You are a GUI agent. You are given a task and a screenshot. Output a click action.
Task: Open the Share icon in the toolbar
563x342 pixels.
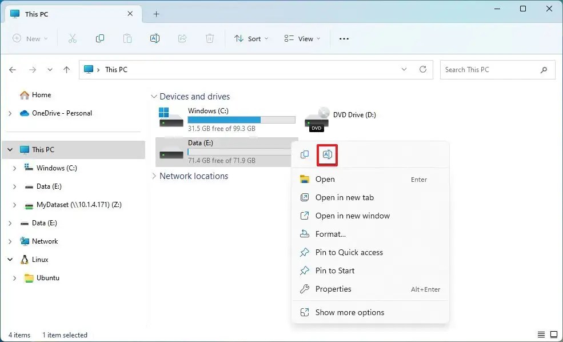pos(182,38)
